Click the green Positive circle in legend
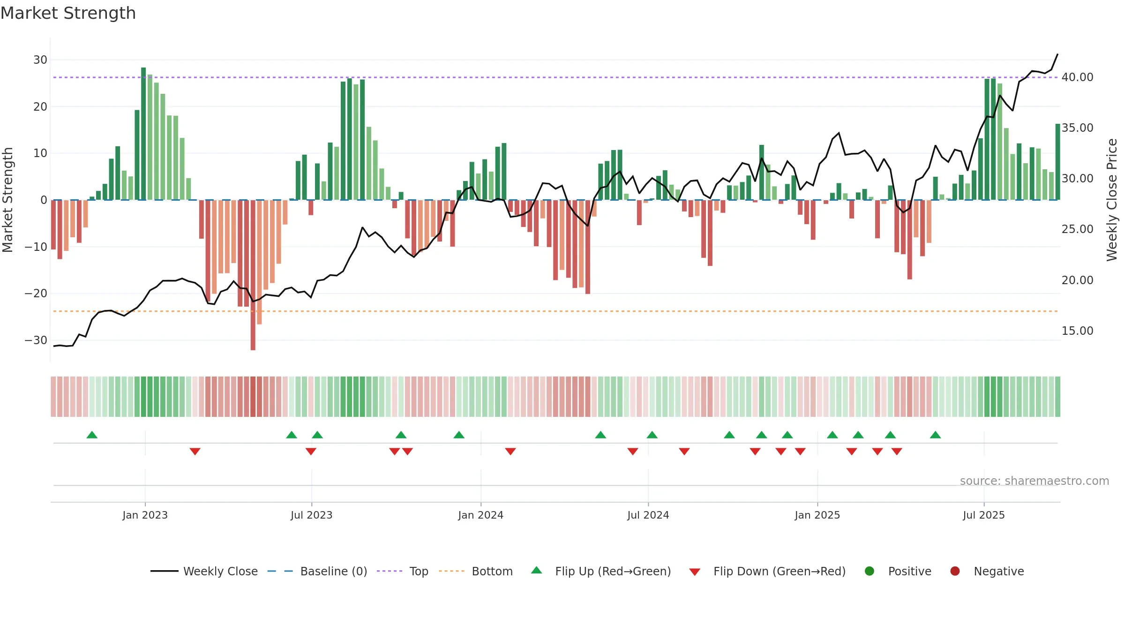 870,571
